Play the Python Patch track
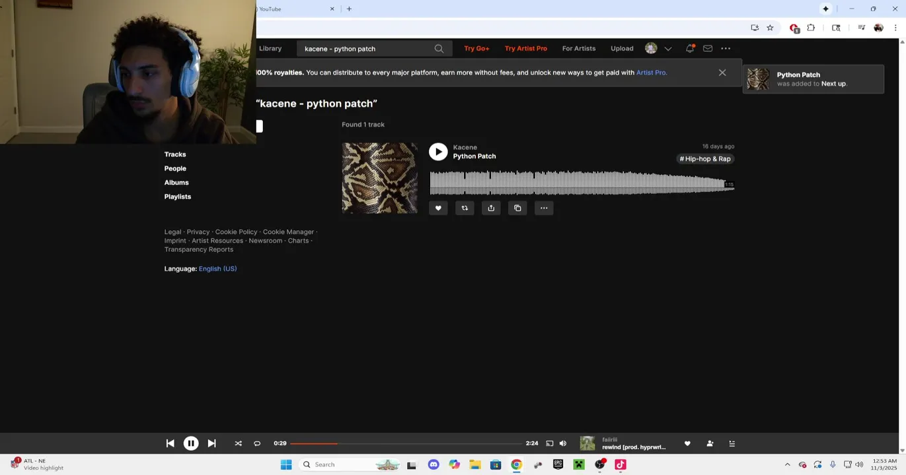This screenshot has height=475, width=906. tap(438, 152)
